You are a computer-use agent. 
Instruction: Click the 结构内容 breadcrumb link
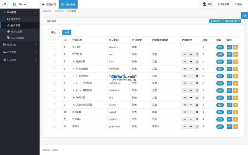(47, 11)
